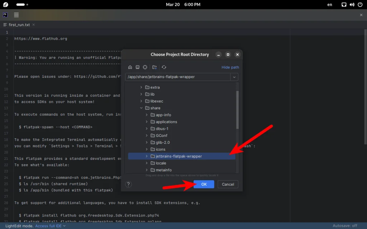
Task: Refresh the directory tree with the refresh icon
Action: pyautogui.click(x=164, y=67)
